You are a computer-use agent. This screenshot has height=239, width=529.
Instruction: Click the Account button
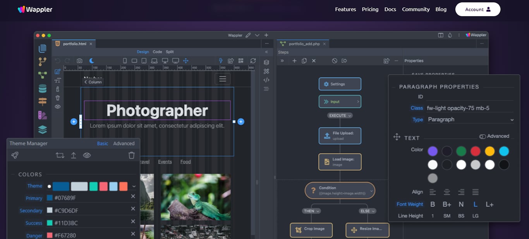tap(478, 9)
